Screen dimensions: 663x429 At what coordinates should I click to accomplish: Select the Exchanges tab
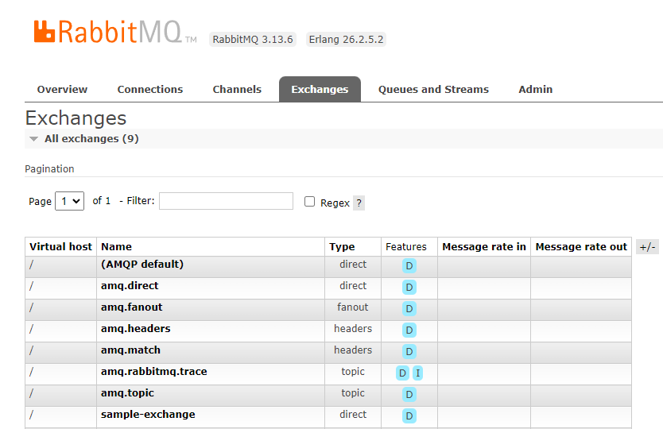click(320, 89)
